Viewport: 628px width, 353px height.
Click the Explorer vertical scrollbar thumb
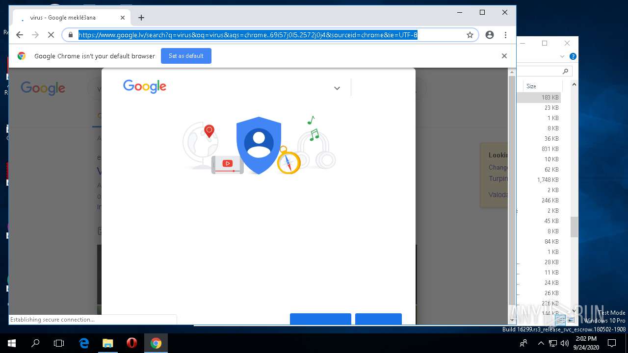click(x=574, y=226)
